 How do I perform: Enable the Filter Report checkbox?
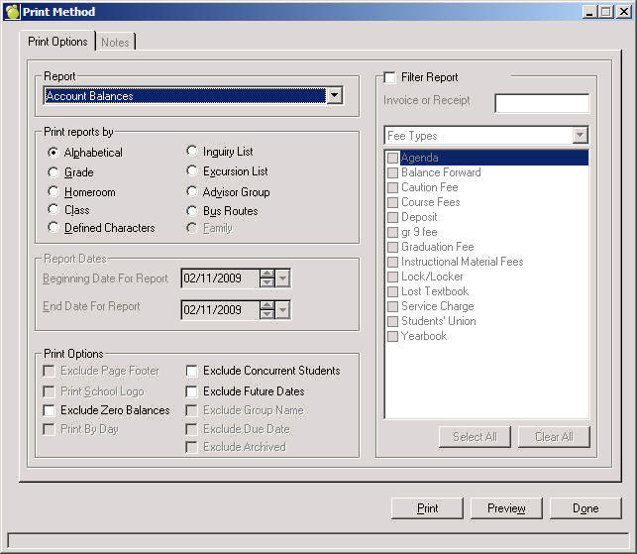(x=390, y=77)
